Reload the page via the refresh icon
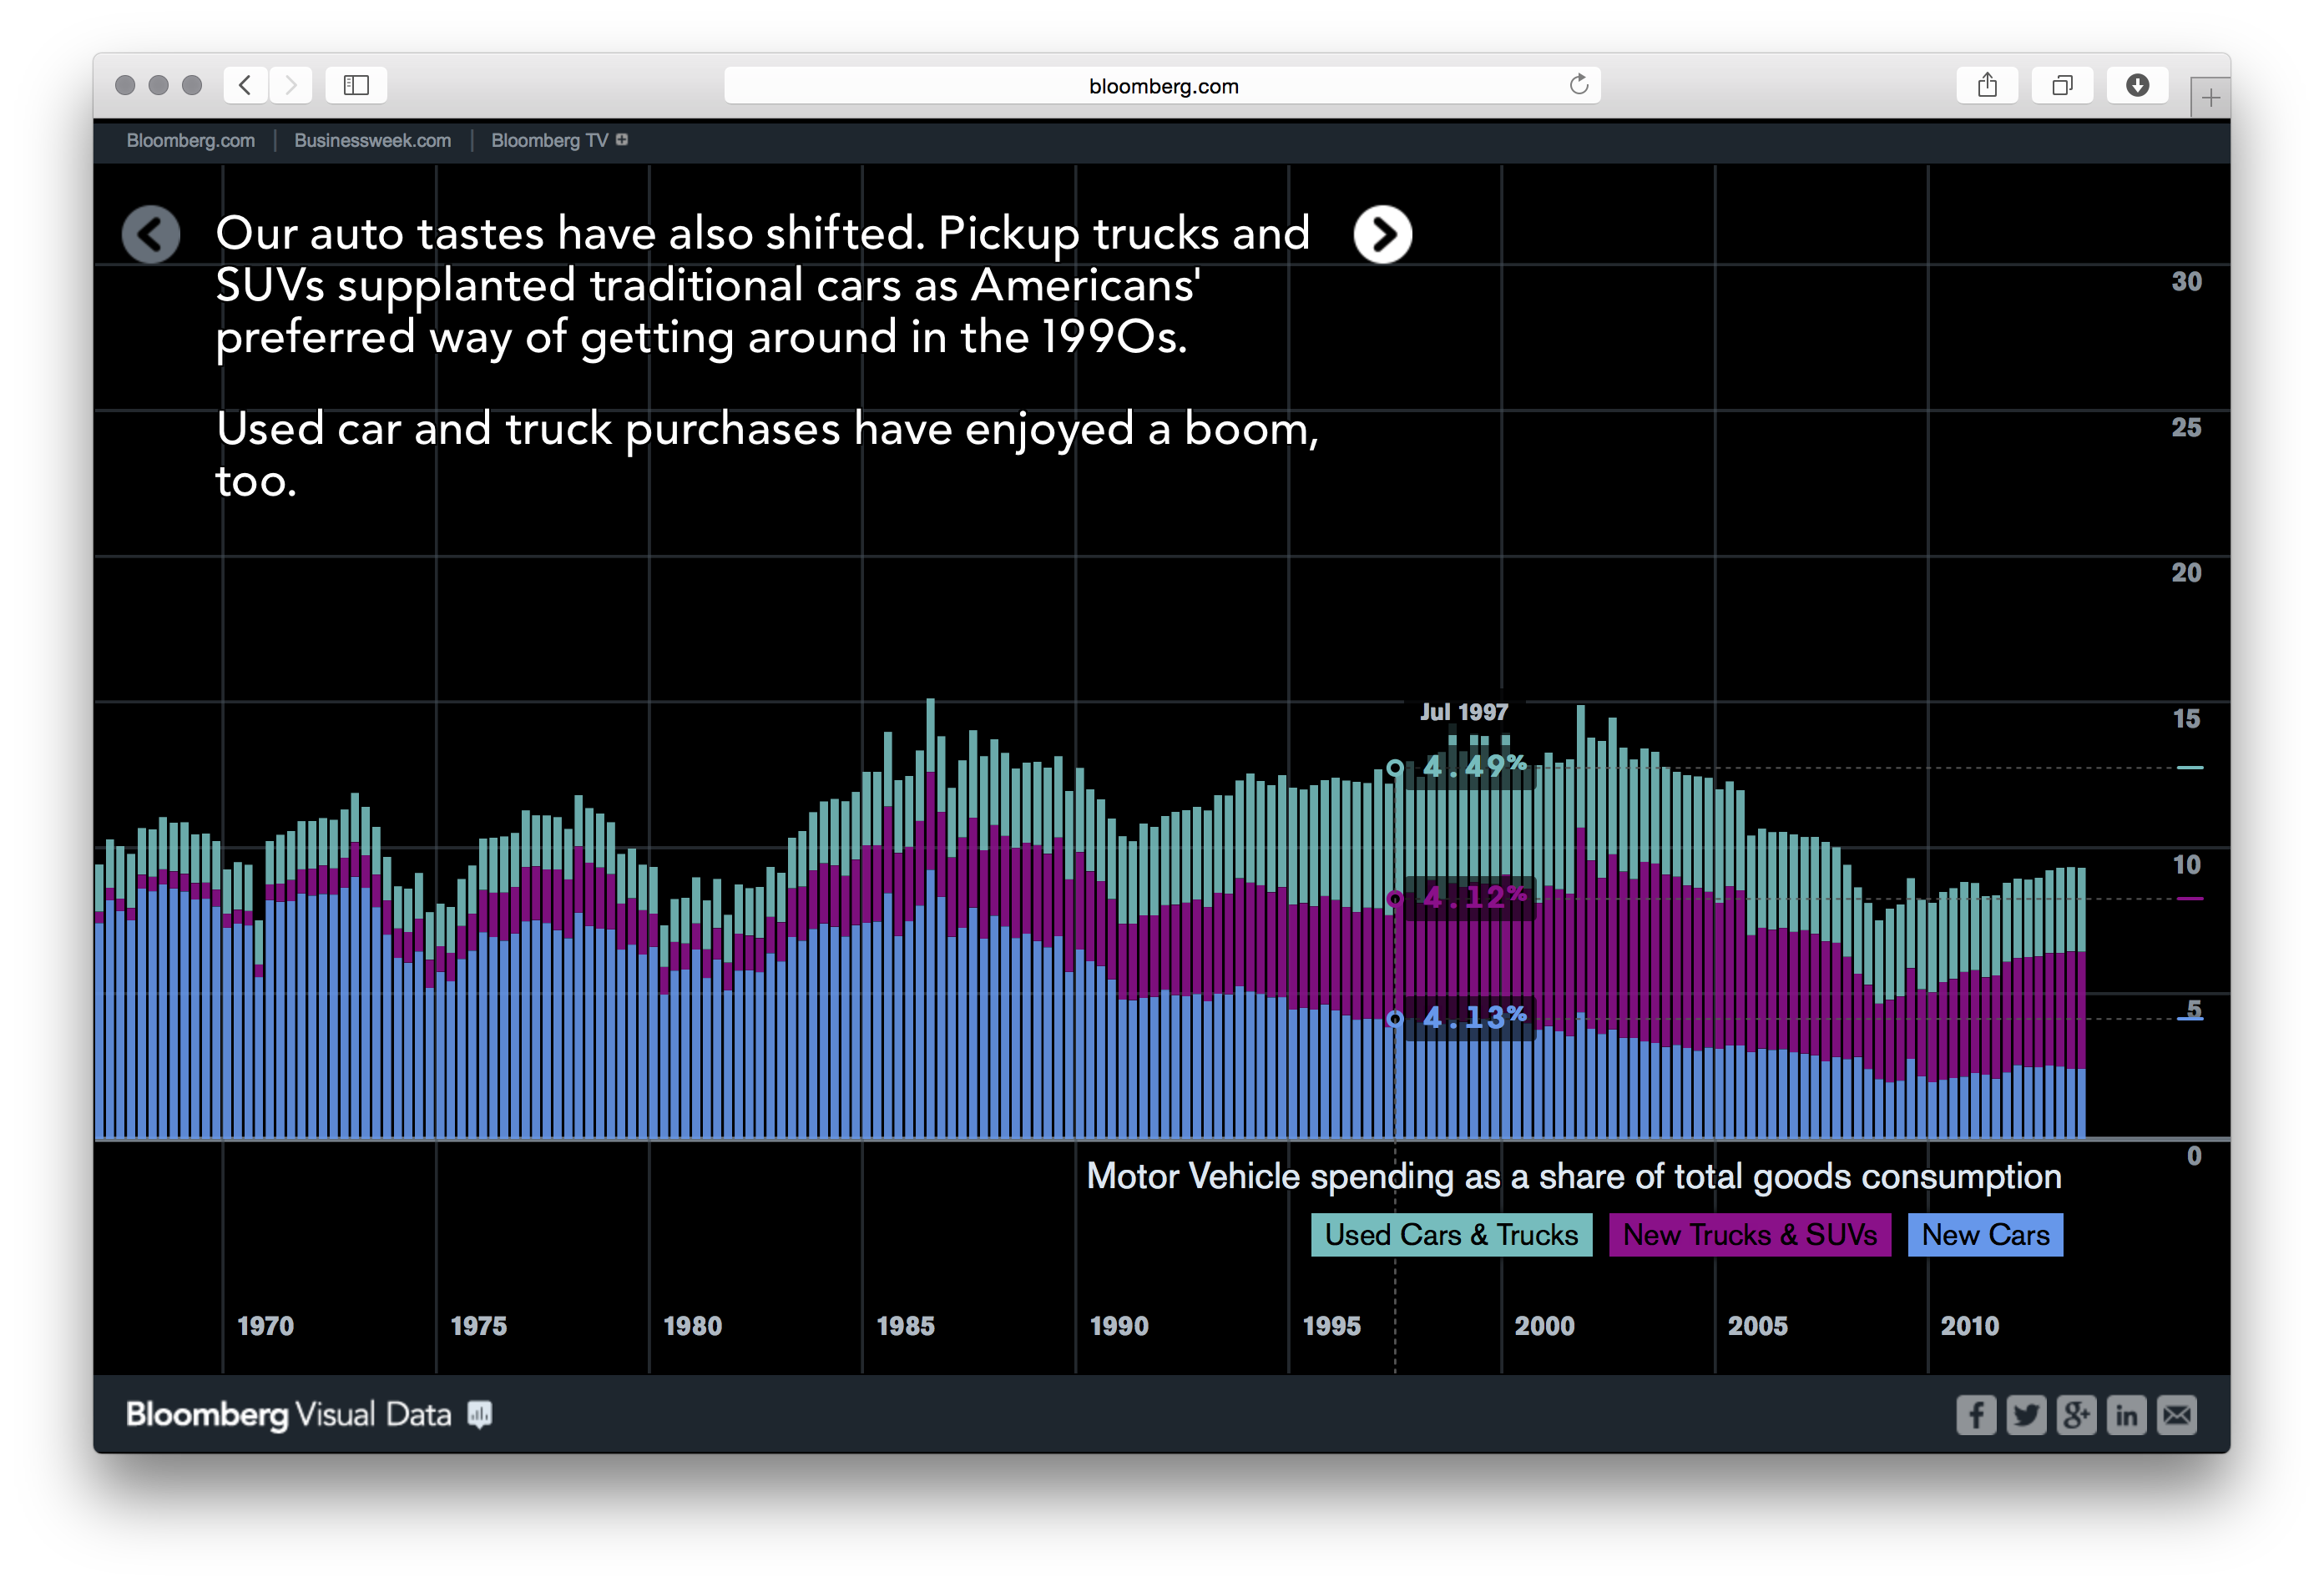This screenshot has height=1587, width=2324. tap(1578, 85)
